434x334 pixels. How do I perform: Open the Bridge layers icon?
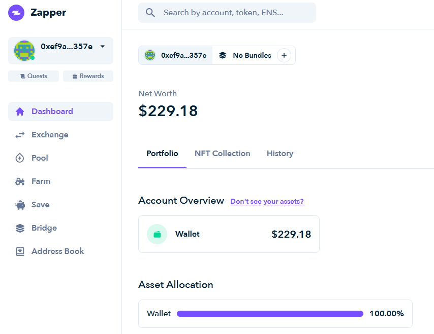19,228
